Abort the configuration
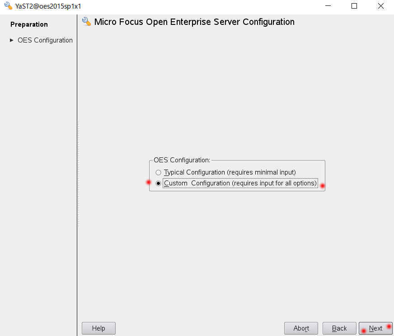Screen dimensions: 394x336 pos(301,328)
